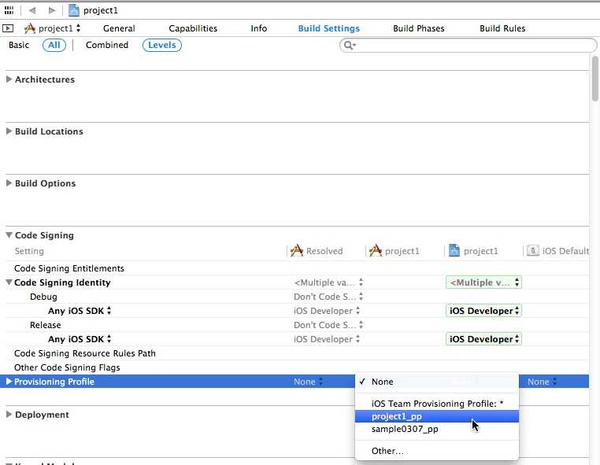Screen dimensions: 600x465
Task: Expand the Architectures section
Action: [x=9, y=79]
